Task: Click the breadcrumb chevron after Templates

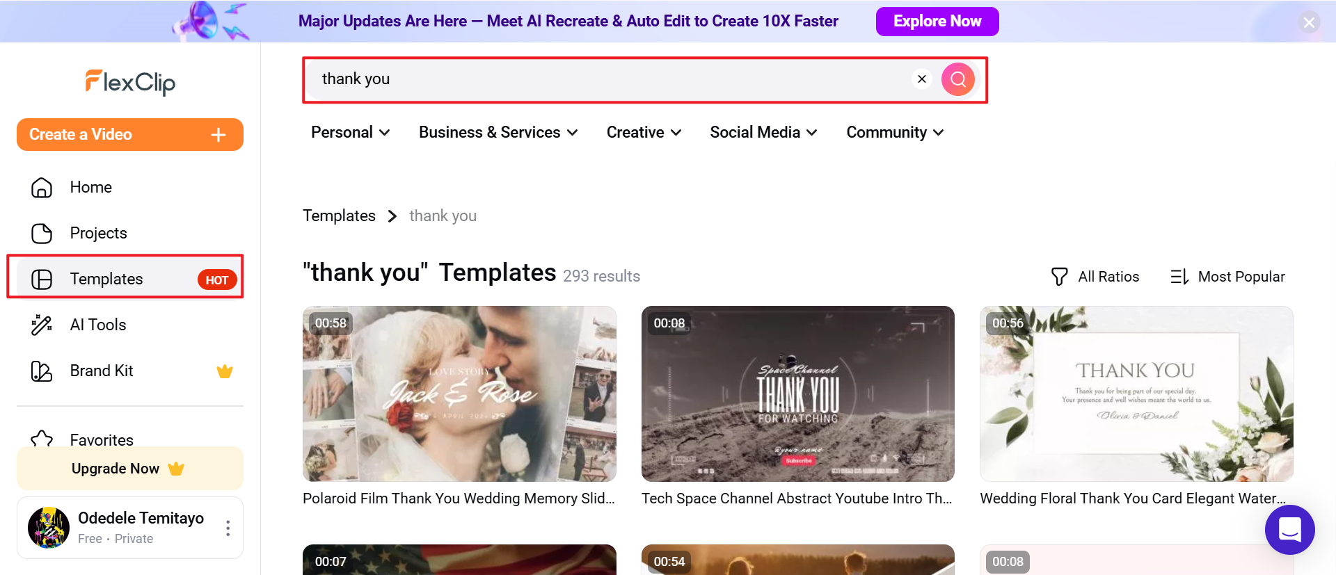Action: (x=392, y=216)
